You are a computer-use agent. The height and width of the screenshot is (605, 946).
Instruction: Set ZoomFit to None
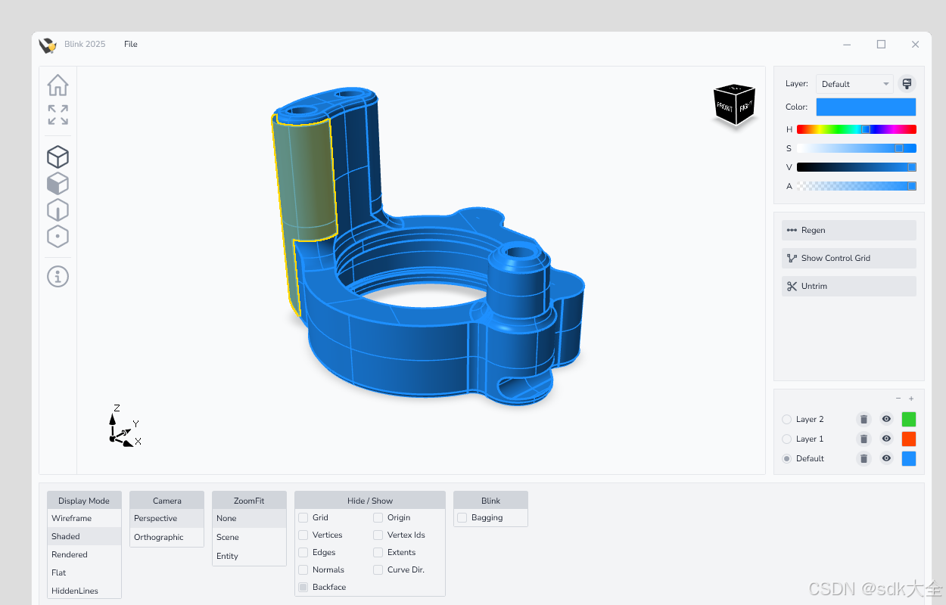(x=249, y=518)
